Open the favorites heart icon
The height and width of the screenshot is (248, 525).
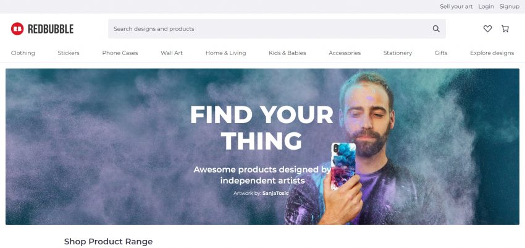click(487, 29)
